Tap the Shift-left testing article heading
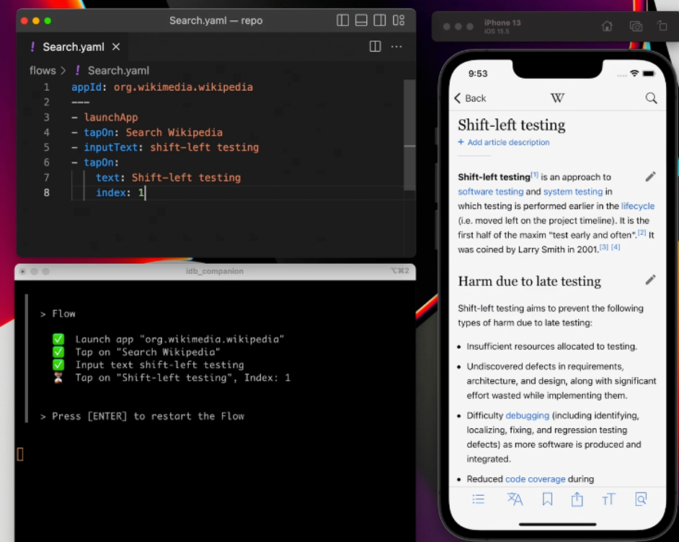The height and width of the screenshot is (542, 679). (512, 125)
